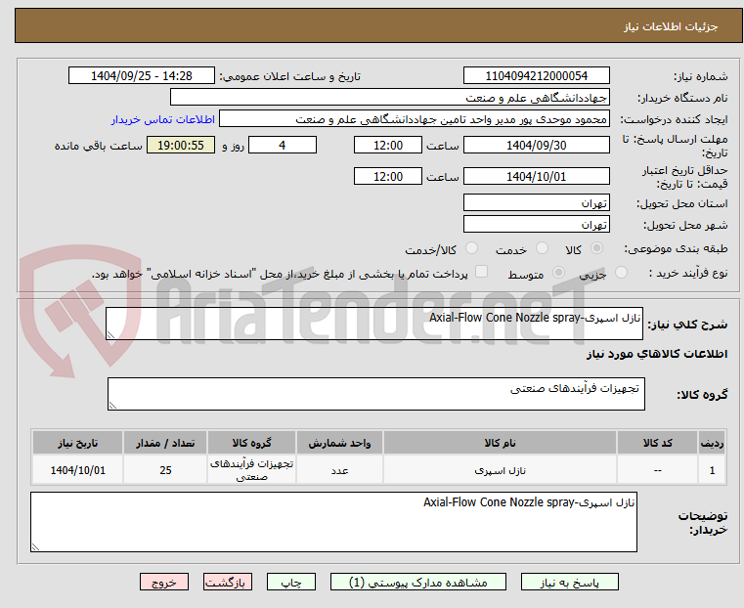Screen dimensions: 744x608
Task: Select the کالا radio button
Action: pyautogui.click(x=596, y=248)
